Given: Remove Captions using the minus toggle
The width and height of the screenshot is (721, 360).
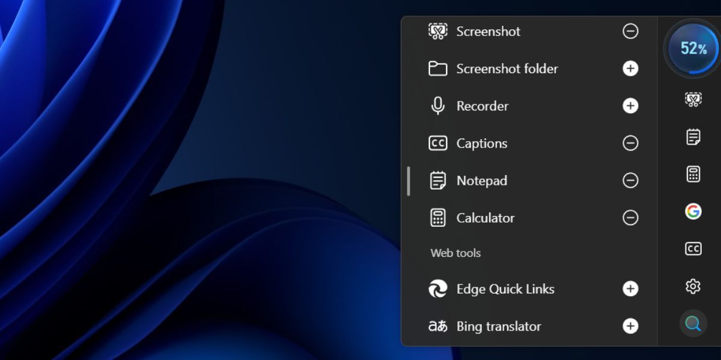Looking at the screenshot, I should 630,143.
